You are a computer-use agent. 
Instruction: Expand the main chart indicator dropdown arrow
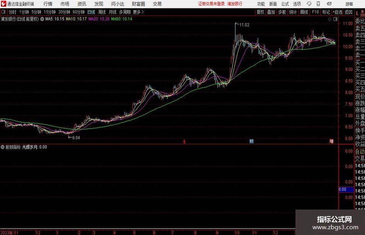pyautogui.click(x=42, y=19)
